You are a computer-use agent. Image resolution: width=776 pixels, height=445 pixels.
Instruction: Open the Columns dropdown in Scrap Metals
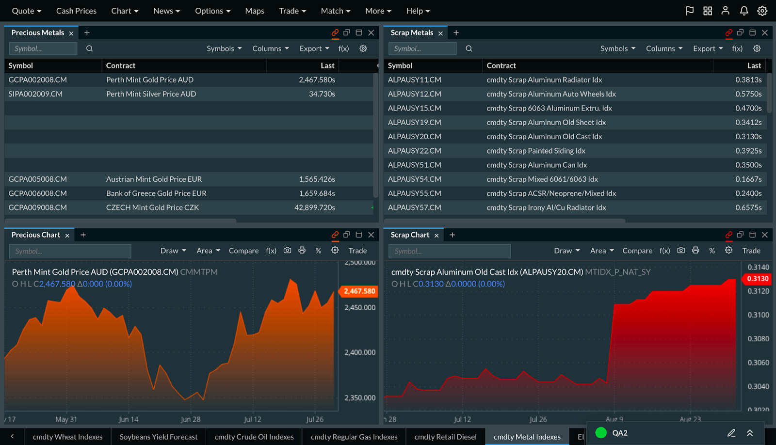coord(664,48)
